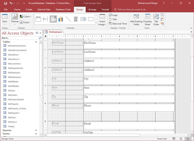Screen dimensions: 194x141
Task: Collapse the Tables group
Action: pyautogui.click(x=36, y=42)
